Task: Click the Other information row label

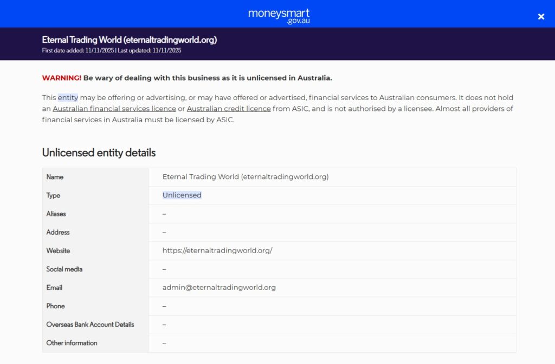Action: (x=72, y=343)
